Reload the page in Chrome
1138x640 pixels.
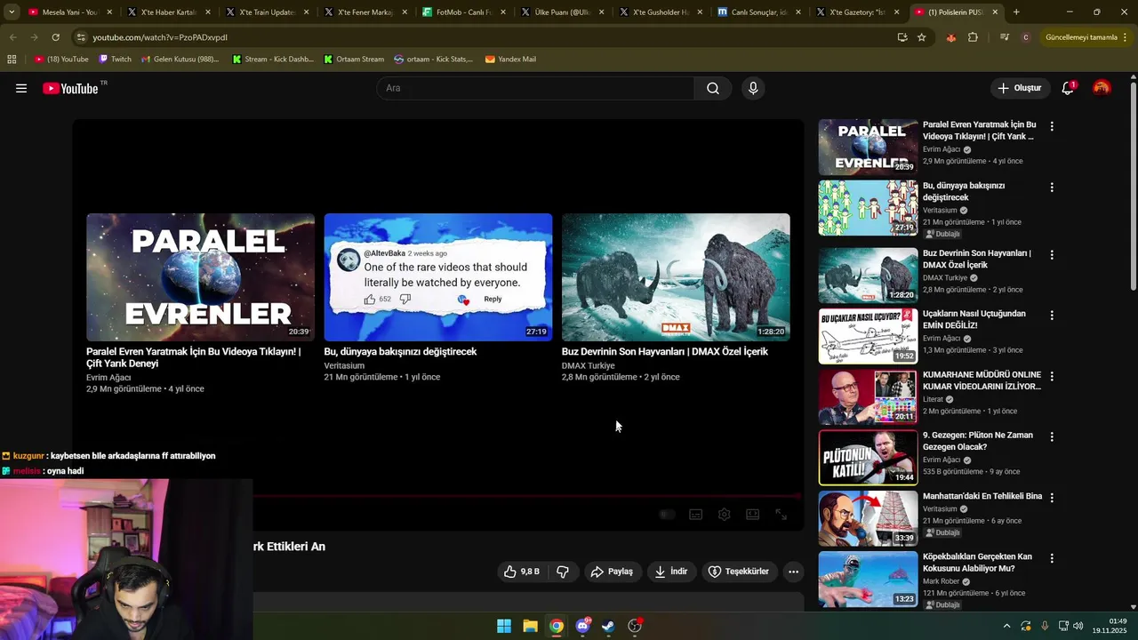click(x=55, y=37)
